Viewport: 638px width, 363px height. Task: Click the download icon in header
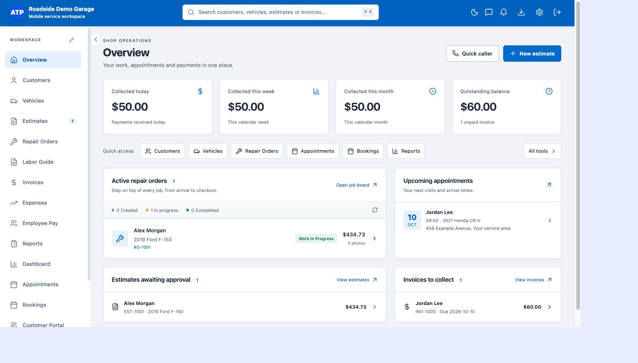[521, 12]
